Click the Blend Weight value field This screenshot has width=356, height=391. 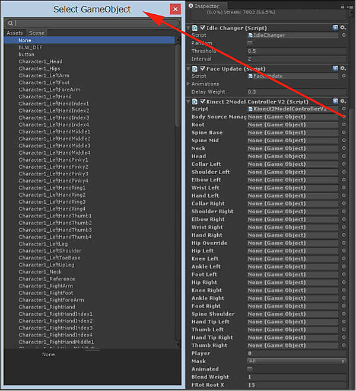(x=297, y=377)
